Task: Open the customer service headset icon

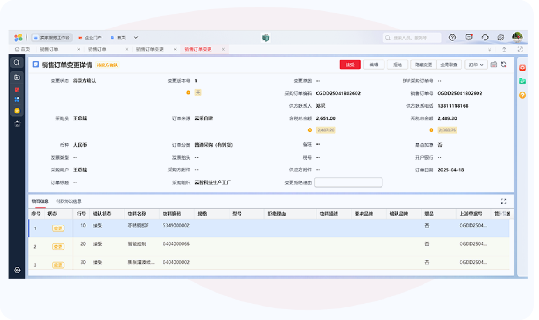Action: tap(485, 37)
